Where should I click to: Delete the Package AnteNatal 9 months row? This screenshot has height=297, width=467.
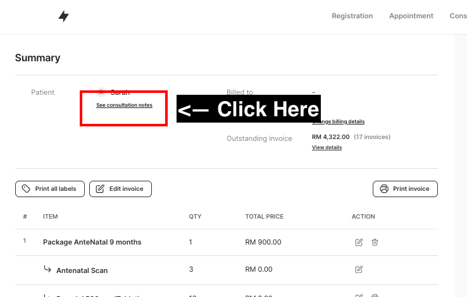pyautogui.click(x=375, y=242)
